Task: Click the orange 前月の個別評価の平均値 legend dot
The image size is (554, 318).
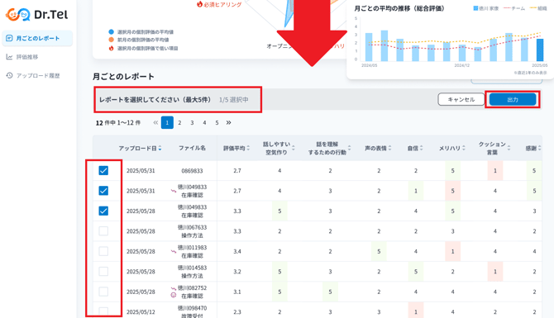Action: 112,40
